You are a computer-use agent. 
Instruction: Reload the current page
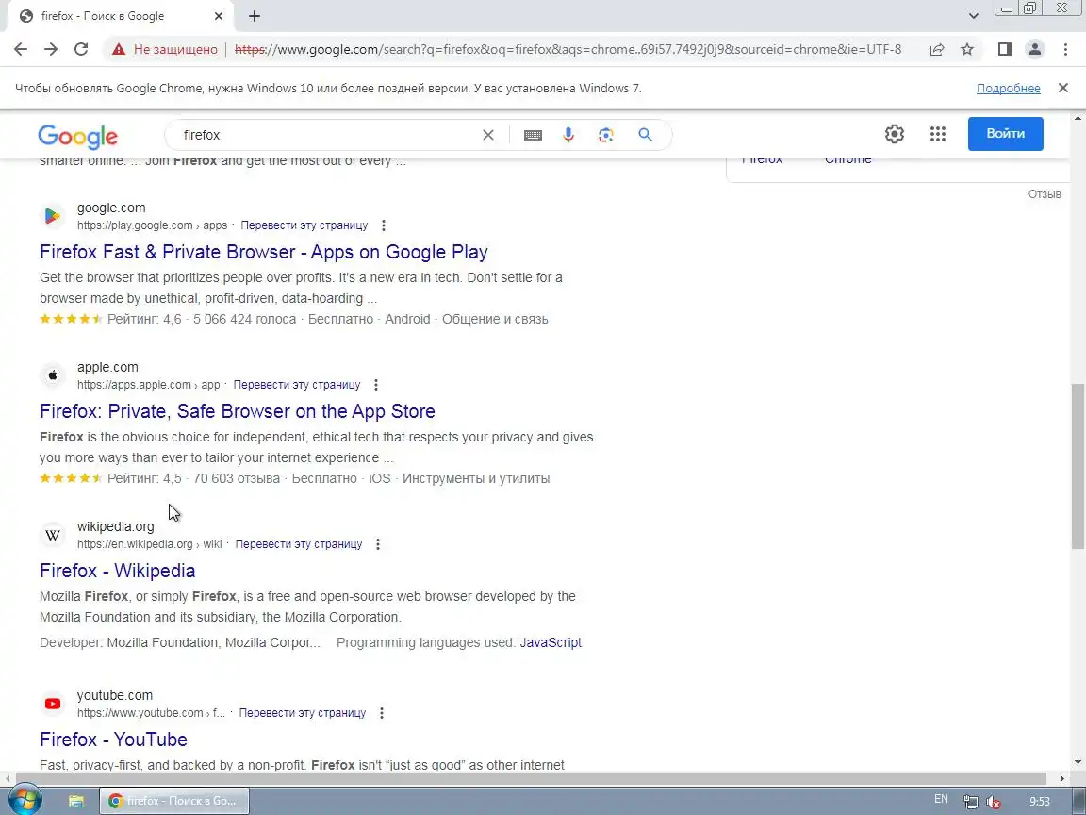click(81, 49)
